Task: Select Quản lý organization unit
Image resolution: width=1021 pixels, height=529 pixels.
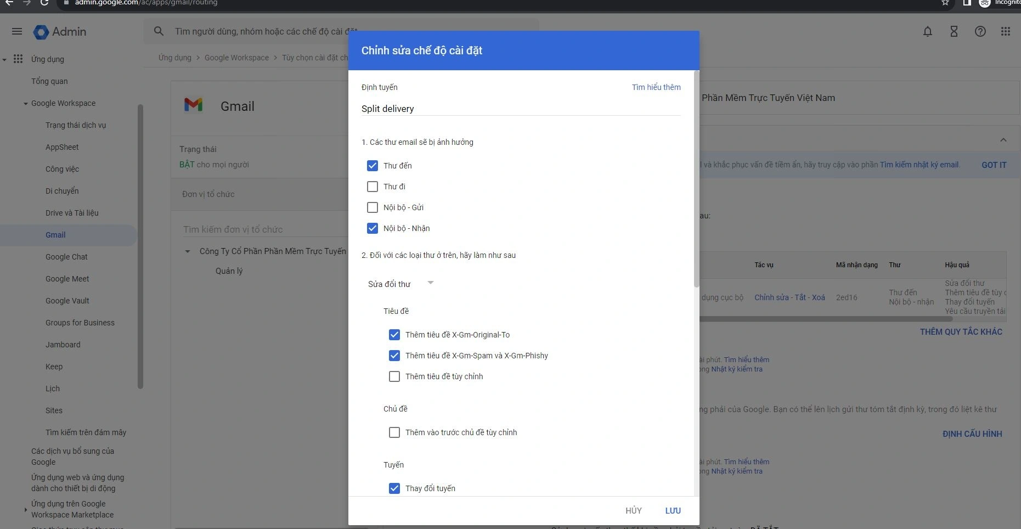Action: 229,271
